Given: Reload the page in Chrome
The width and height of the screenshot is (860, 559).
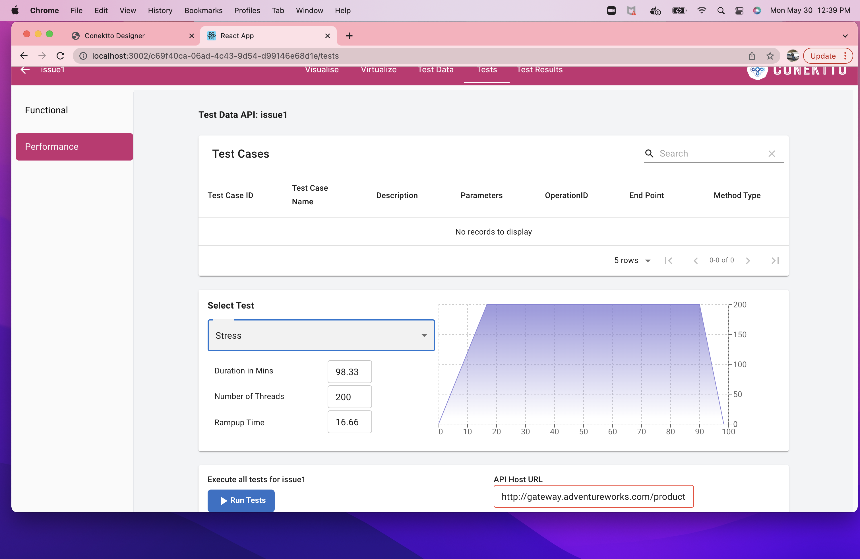Looking at the screenshot, I should 60,56.
